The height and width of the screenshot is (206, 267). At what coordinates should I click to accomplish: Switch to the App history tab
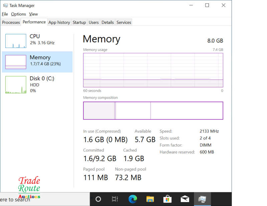click(x=59, y=22)
